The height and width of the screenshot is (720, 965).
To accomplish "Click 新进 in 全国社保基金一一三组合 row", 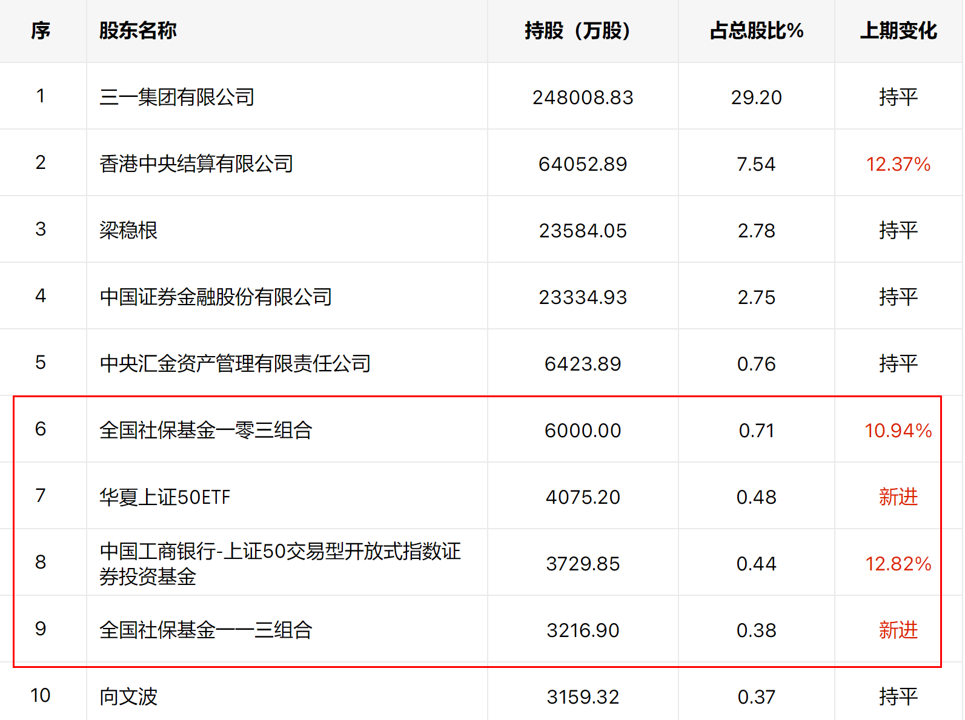I will pyautogui.click(x=898, y=630).
